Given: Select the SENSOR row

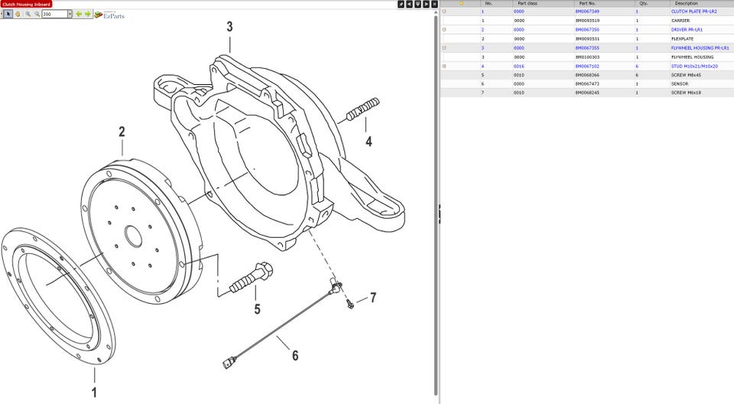Looking at the screenshot, I should (587, 84).
